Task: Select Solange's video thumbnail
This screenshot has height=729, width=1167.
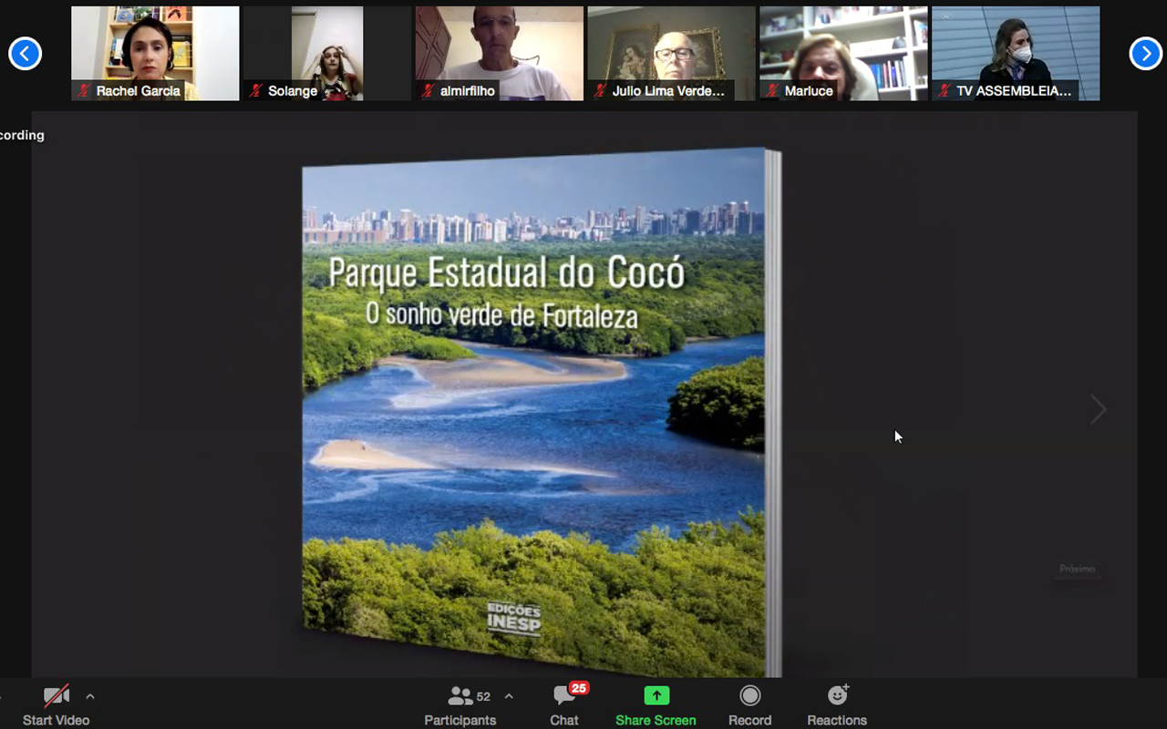Action: click(327, 53)
